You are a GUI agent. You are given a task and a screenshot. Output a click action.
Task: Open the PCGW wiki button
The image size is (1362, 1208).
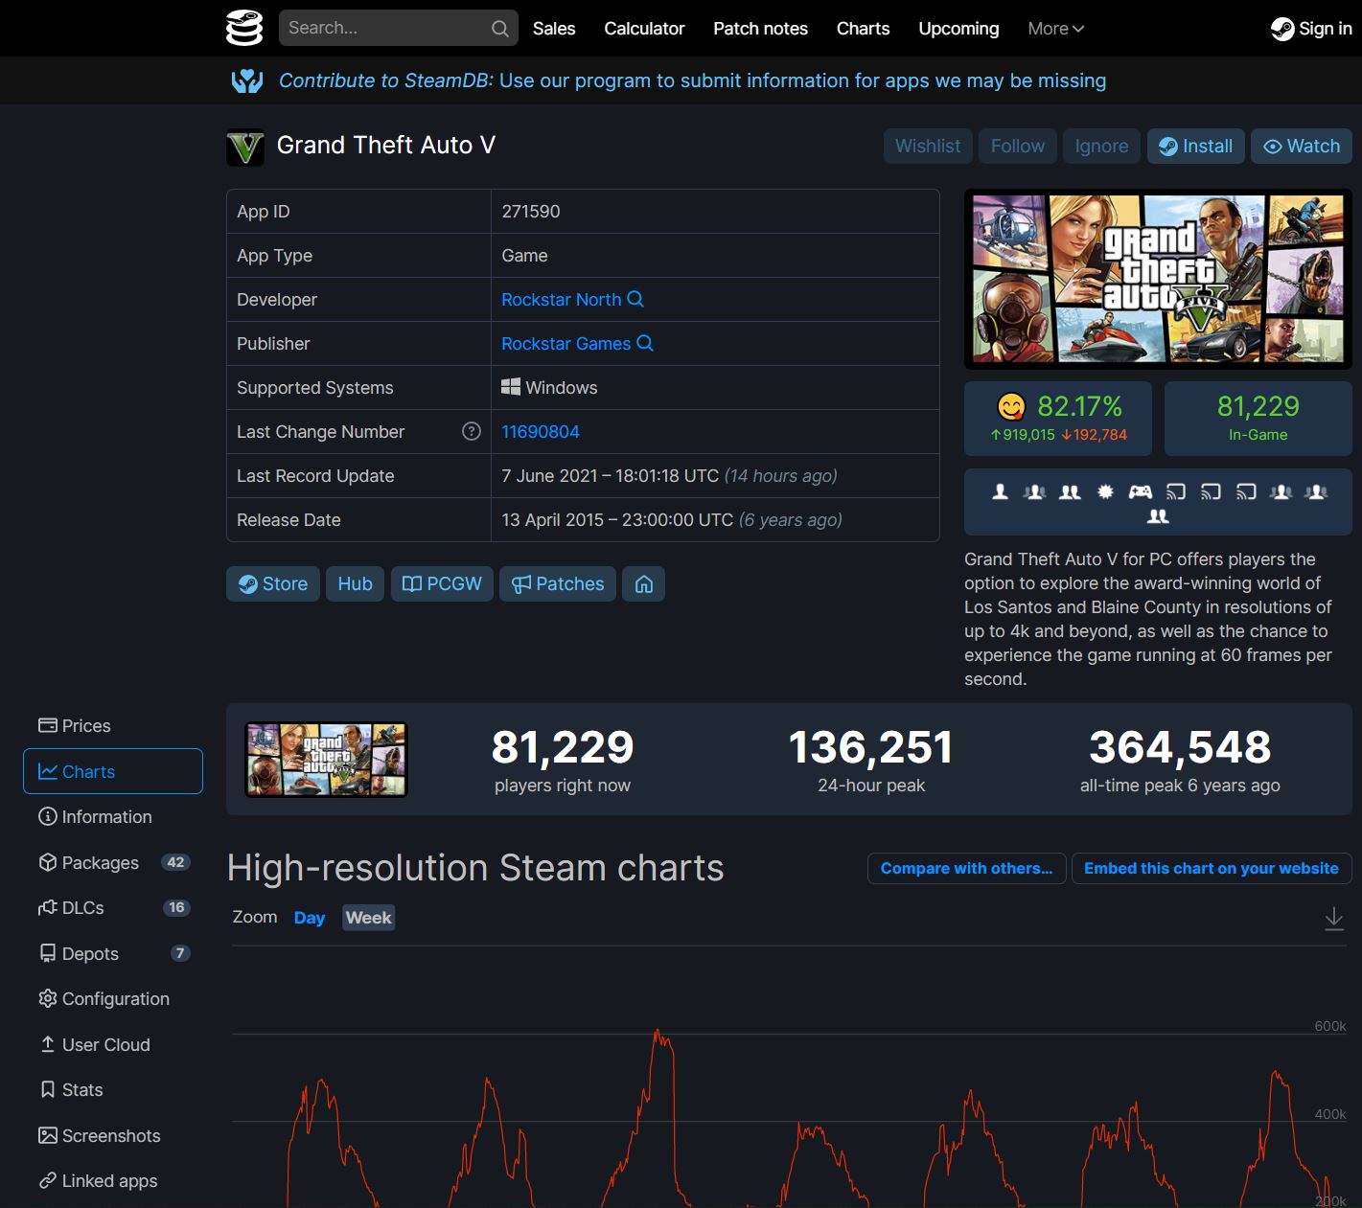click(x=442, y=583)
